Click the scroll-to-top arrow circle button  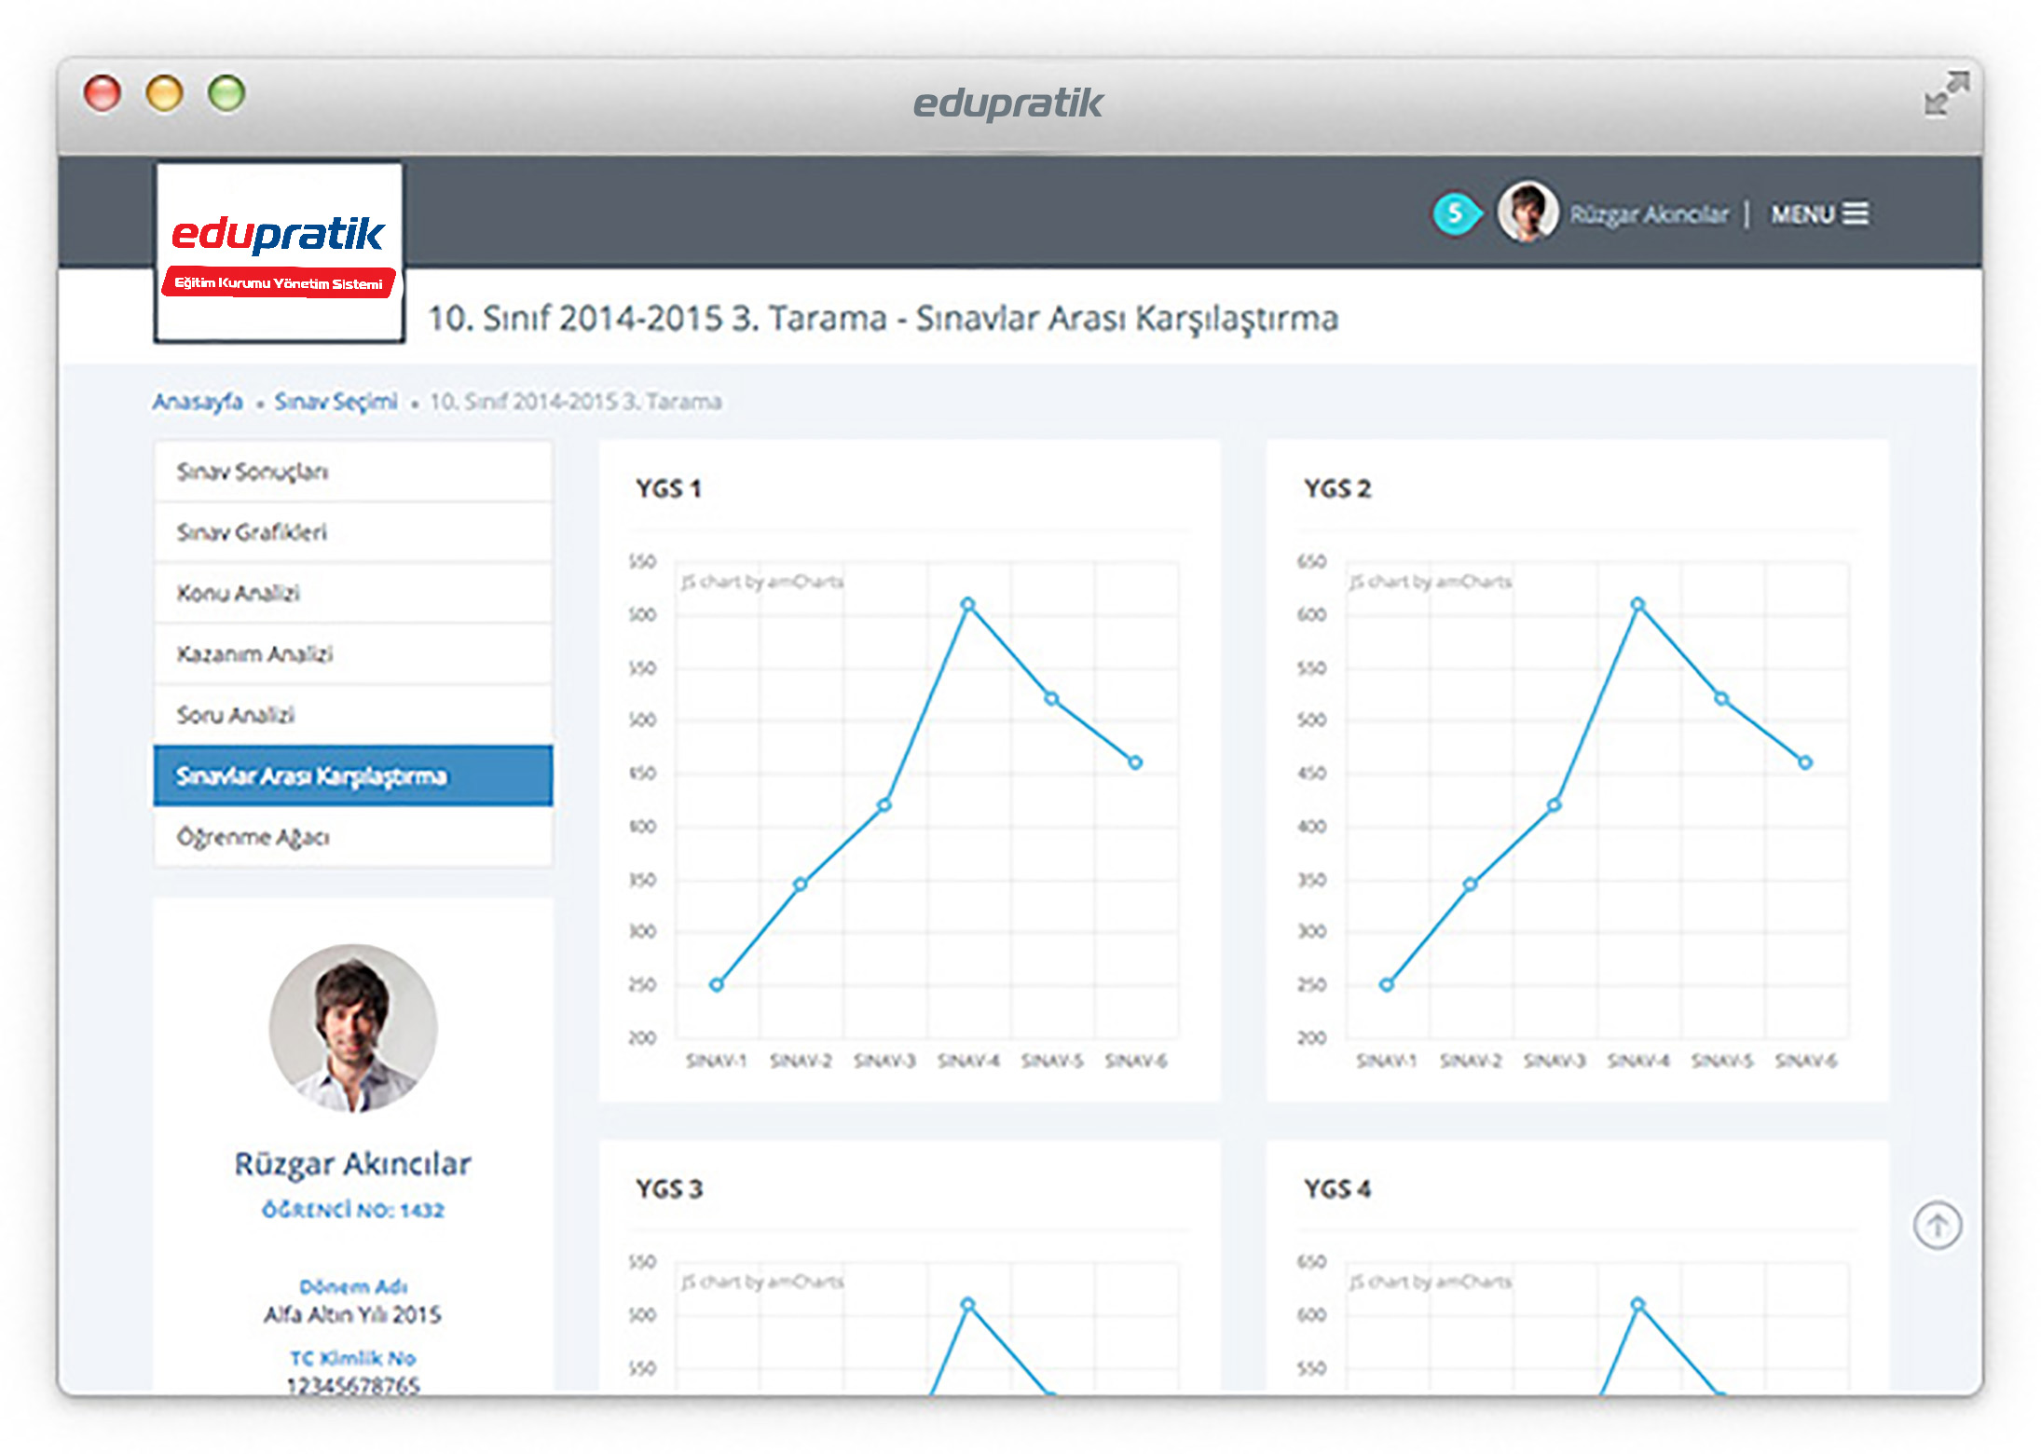(x=1937, y=1225)
